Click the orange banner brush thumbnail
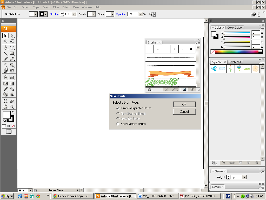The width and height of the screenshot is (266, 200). [x=170, y=74]
